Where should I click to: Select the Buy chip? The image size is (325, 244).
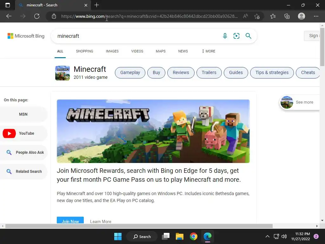click(x=156, y=73)
